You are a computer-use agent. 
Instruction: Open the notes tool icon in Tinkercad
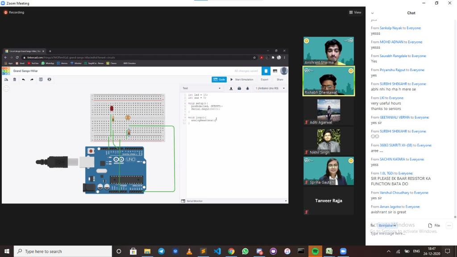(41, 79)
